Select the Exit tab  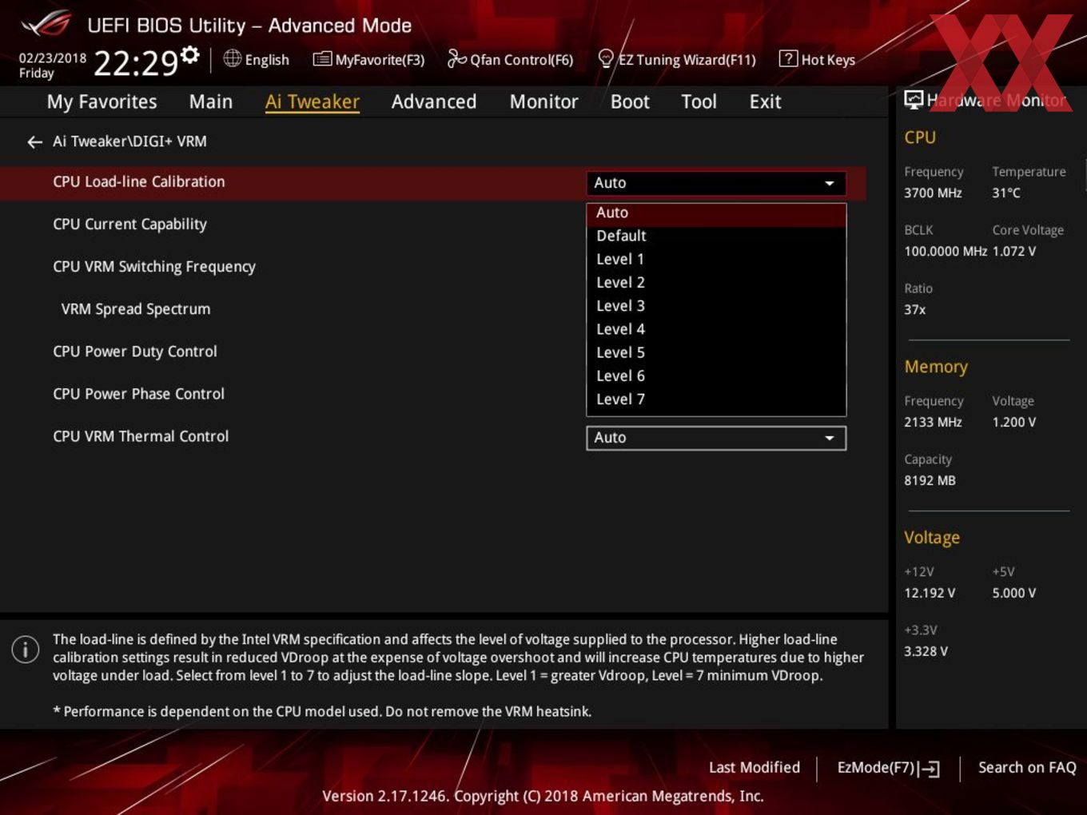coord(765,101)
